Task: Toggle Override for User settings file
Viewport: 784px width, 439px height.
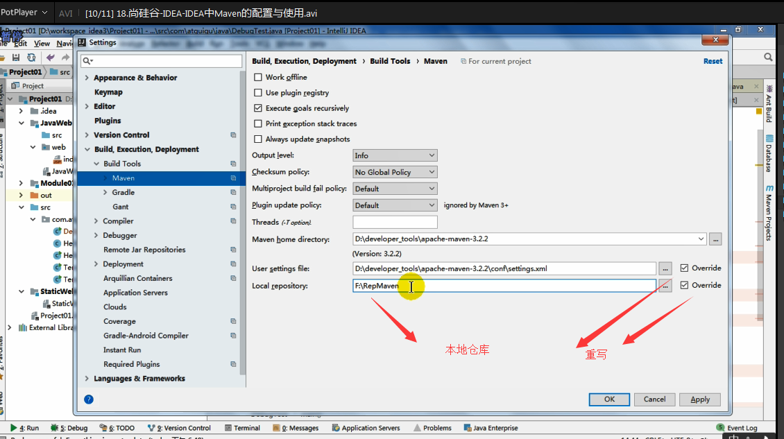Action: pyautogui.click(x=685, y=268)
